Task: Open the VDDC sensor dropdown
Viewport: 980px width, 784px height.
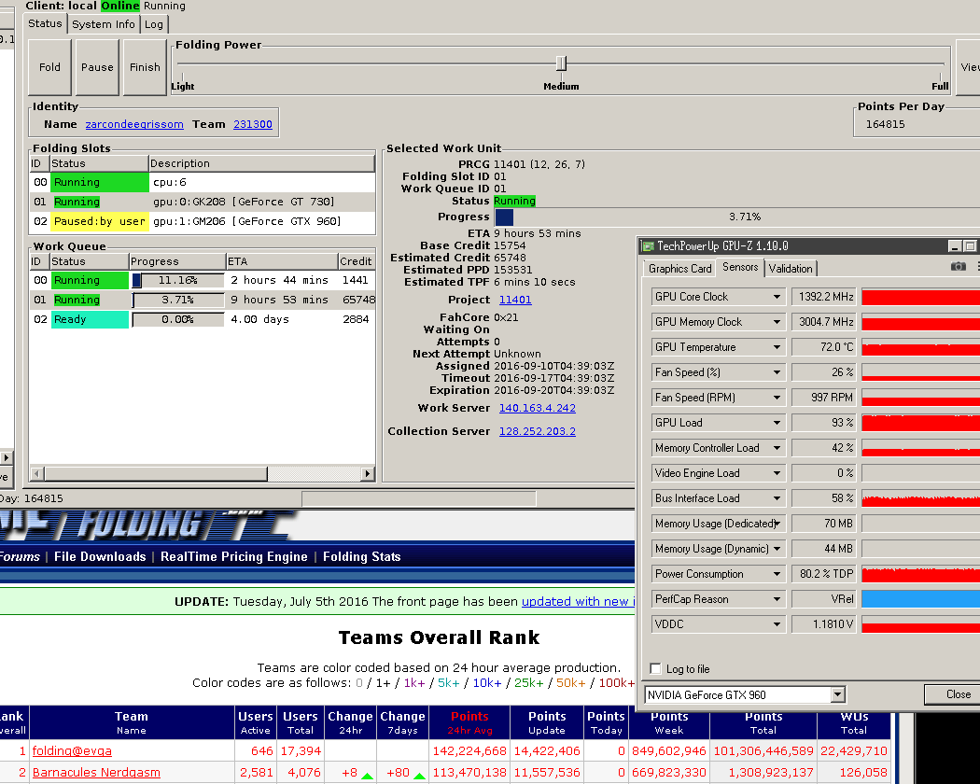Action: [x=777, y=624]
